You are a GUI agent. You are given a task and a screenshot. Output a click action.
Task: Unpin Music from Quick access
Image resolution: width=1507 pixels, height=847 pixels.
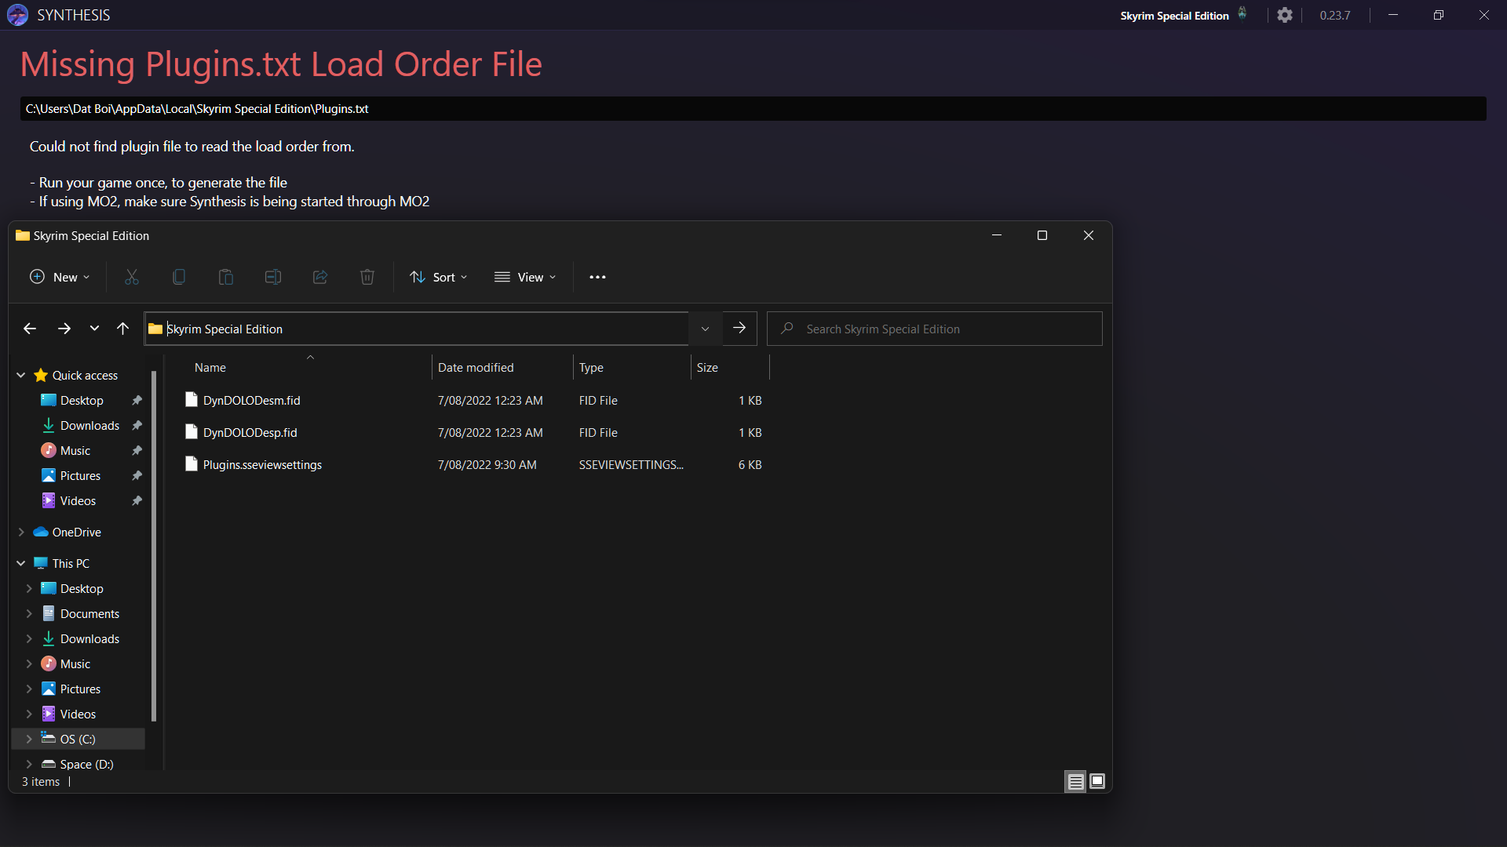pos(137,450)
